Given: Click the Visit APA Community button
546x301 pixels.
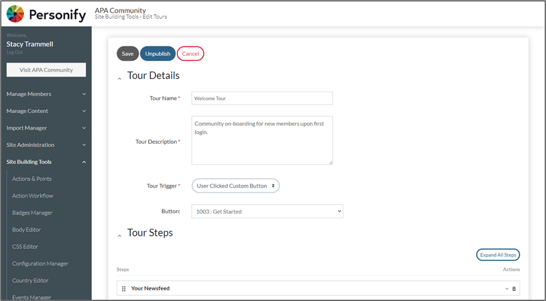Looking at the screenshot, I should pyautogui.click(x=46, y=70).
